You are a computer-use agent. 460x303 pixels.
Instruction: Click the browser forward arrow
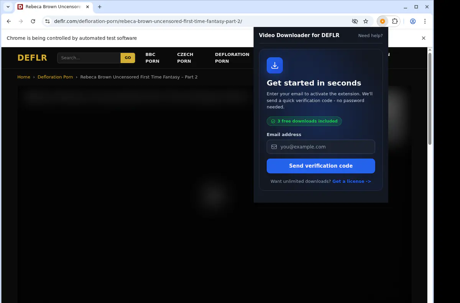pos(21,21)
